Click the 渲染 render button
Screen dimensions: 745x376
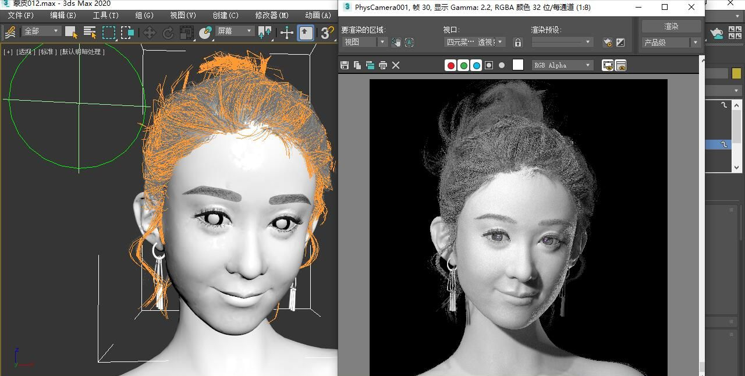(671, 26)
